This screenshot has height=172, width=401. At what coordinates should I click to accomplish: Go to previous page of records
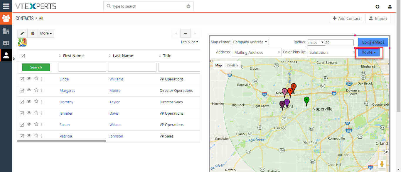tap(176, 33)
